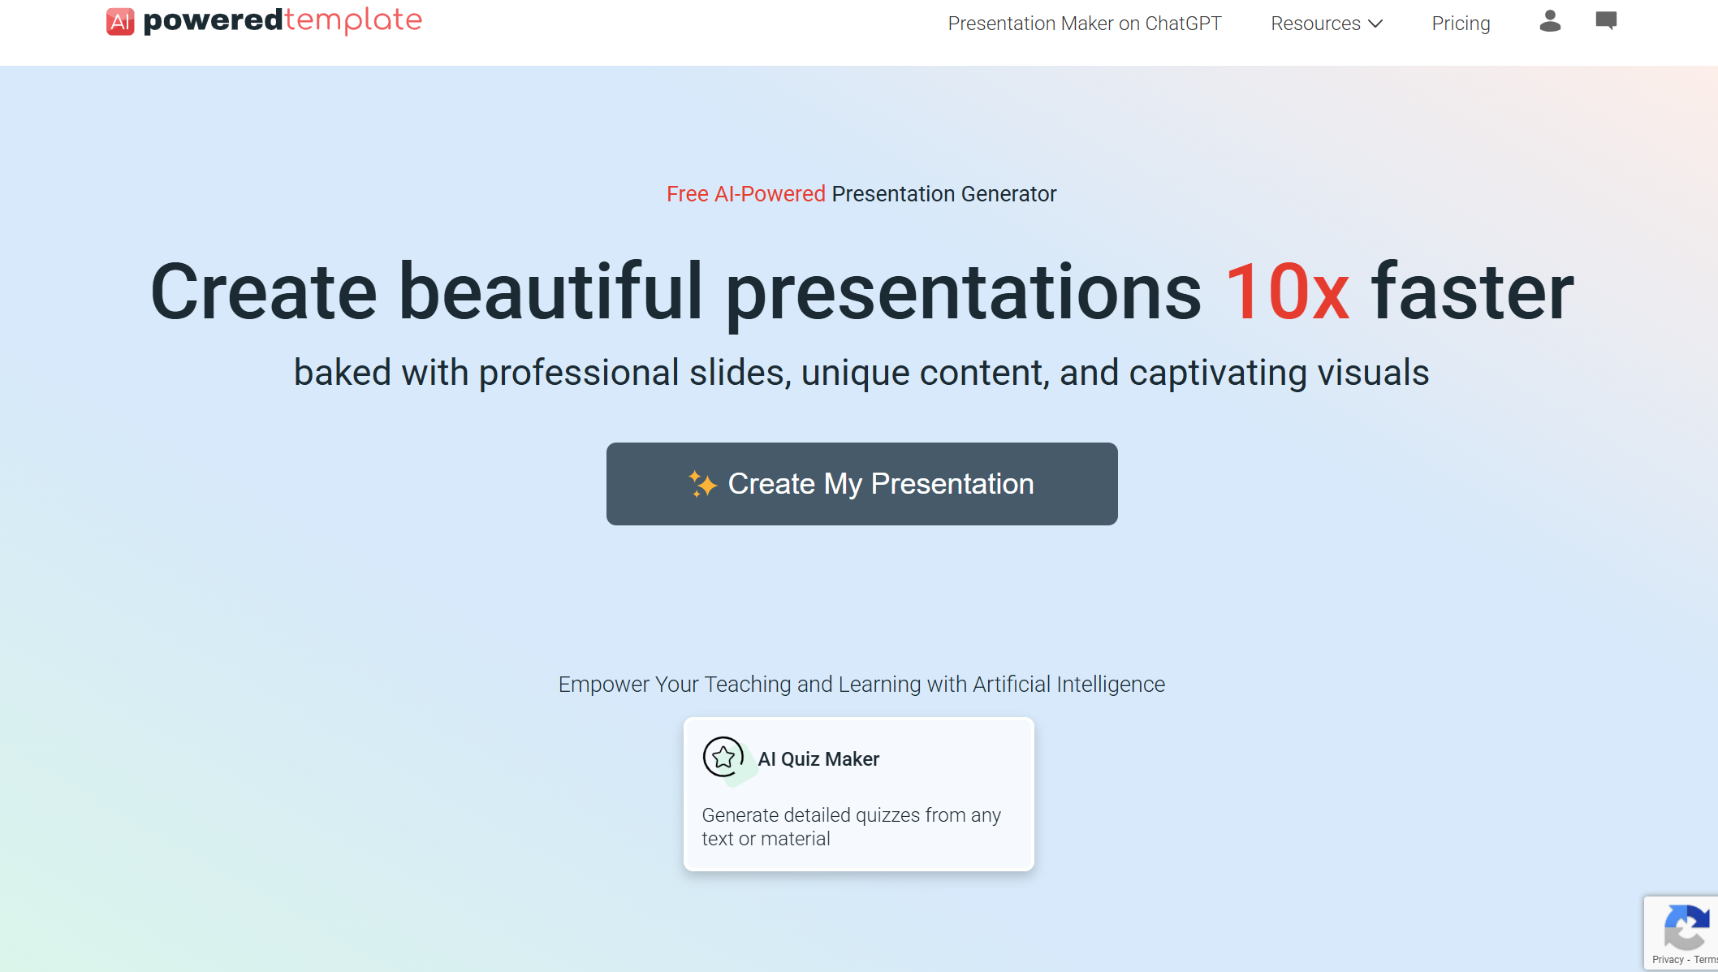Click the star badge icon on the quiz card
Image resolution: width=1718 pixels, height=972 pixels.
(723, 758)
